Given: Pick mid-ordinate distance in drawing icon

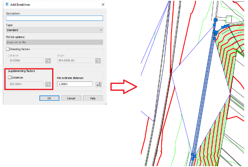Looking at the screenshot, I should click(x=99, y=84).
